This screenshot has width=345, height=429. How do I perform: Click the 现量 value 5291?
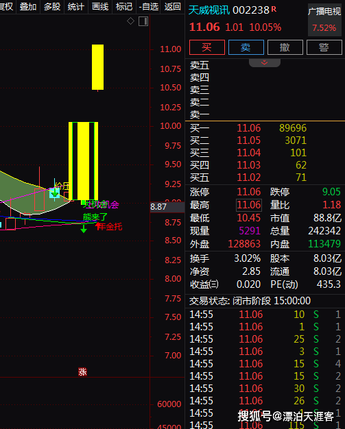(x=250, y=231)
